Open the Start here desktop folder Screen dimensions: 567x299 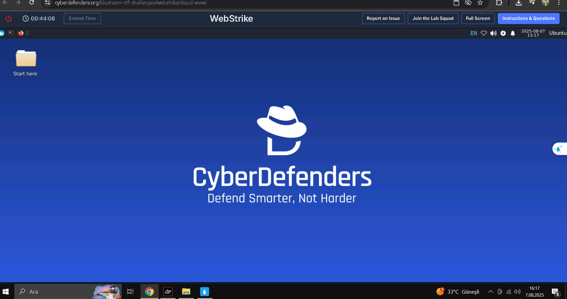pyautogui.click(x=26, y=63)
